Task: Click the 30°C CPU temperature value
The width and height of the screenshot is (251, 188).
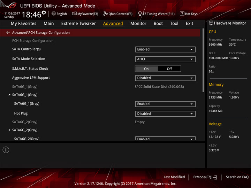Action: (x=232, y=45)
